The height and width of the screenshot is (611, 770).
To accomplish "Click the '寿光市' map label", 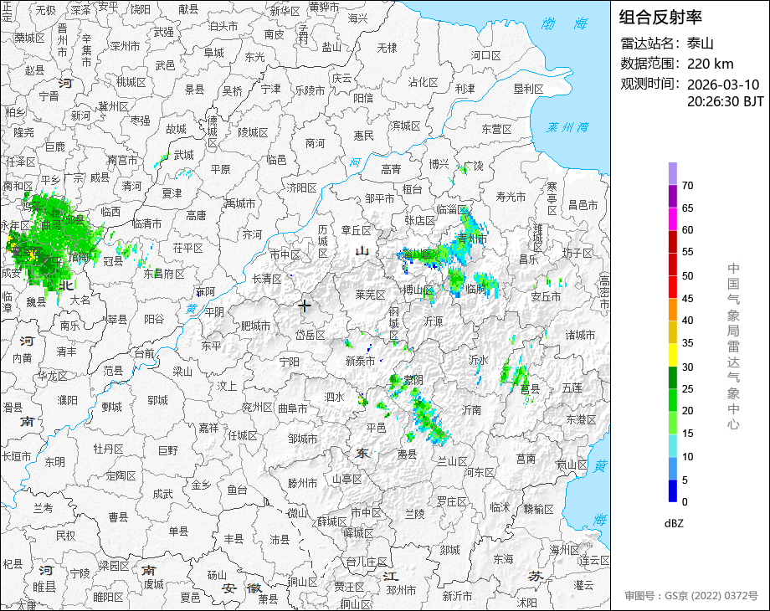I will [x=511, y=197].
